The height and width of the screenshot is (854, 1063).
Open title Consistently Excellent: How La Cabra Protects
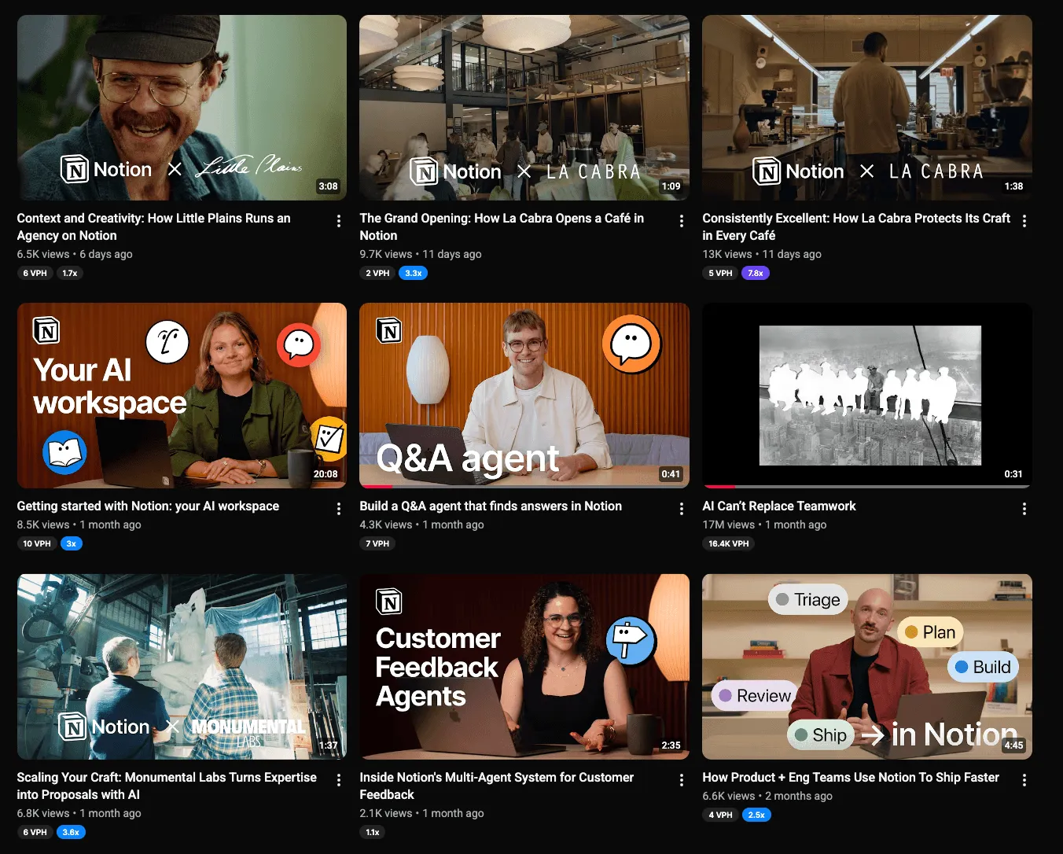tap(856, 226)
